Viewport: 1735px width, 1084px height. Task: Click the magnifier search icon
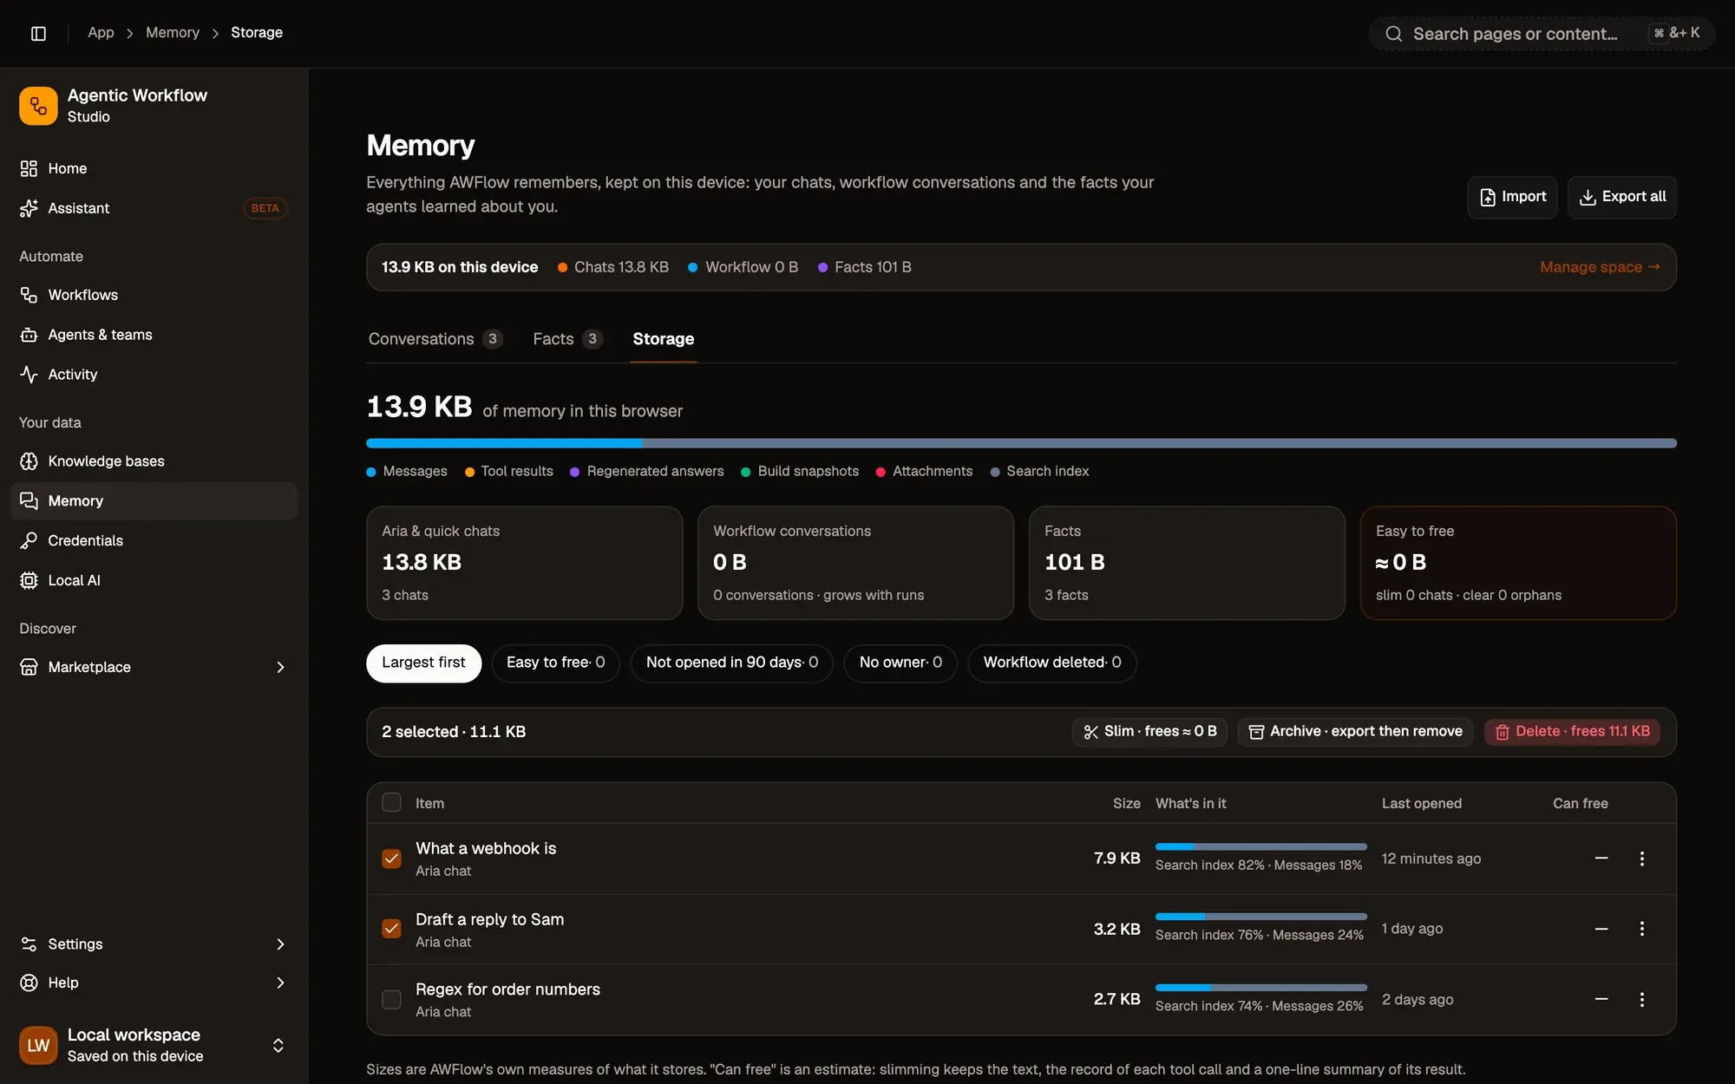point(1394,34)
